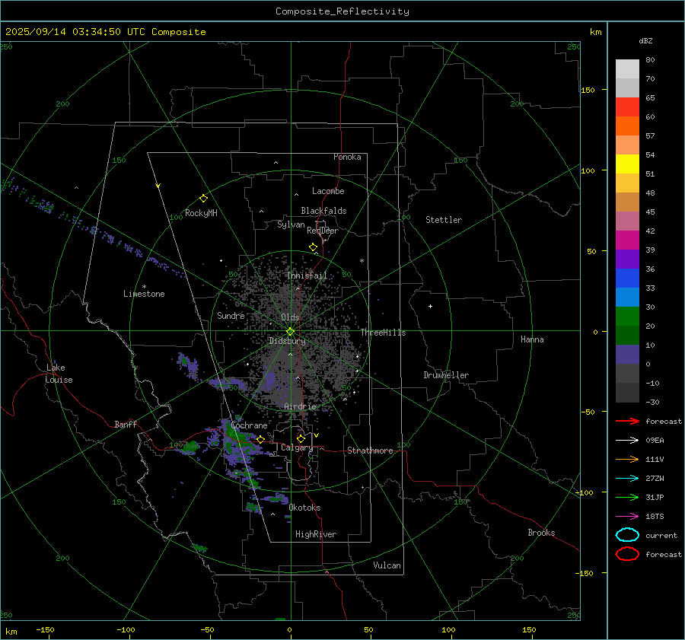Viewport: 685px width, 640px height.
Task: Click the RockyMH label
Action: (201, 213)
